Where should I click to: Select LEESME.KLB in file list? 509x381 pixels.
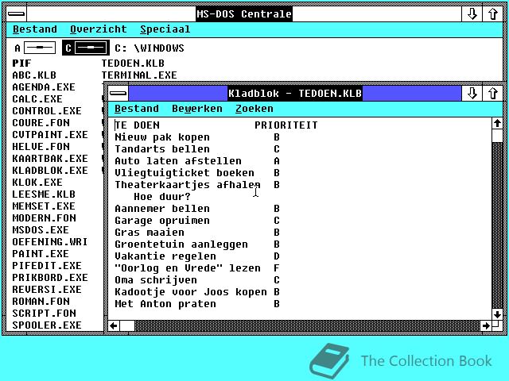(44, 194)
